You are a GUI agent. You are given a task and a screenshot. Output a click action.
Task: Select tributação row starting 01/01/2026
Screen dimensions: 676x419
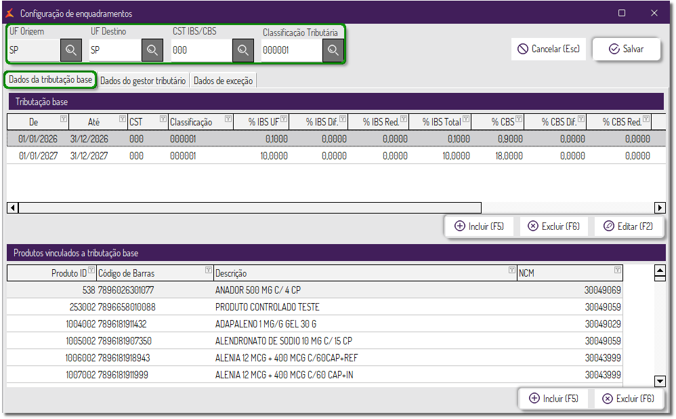tap(336, 139)
